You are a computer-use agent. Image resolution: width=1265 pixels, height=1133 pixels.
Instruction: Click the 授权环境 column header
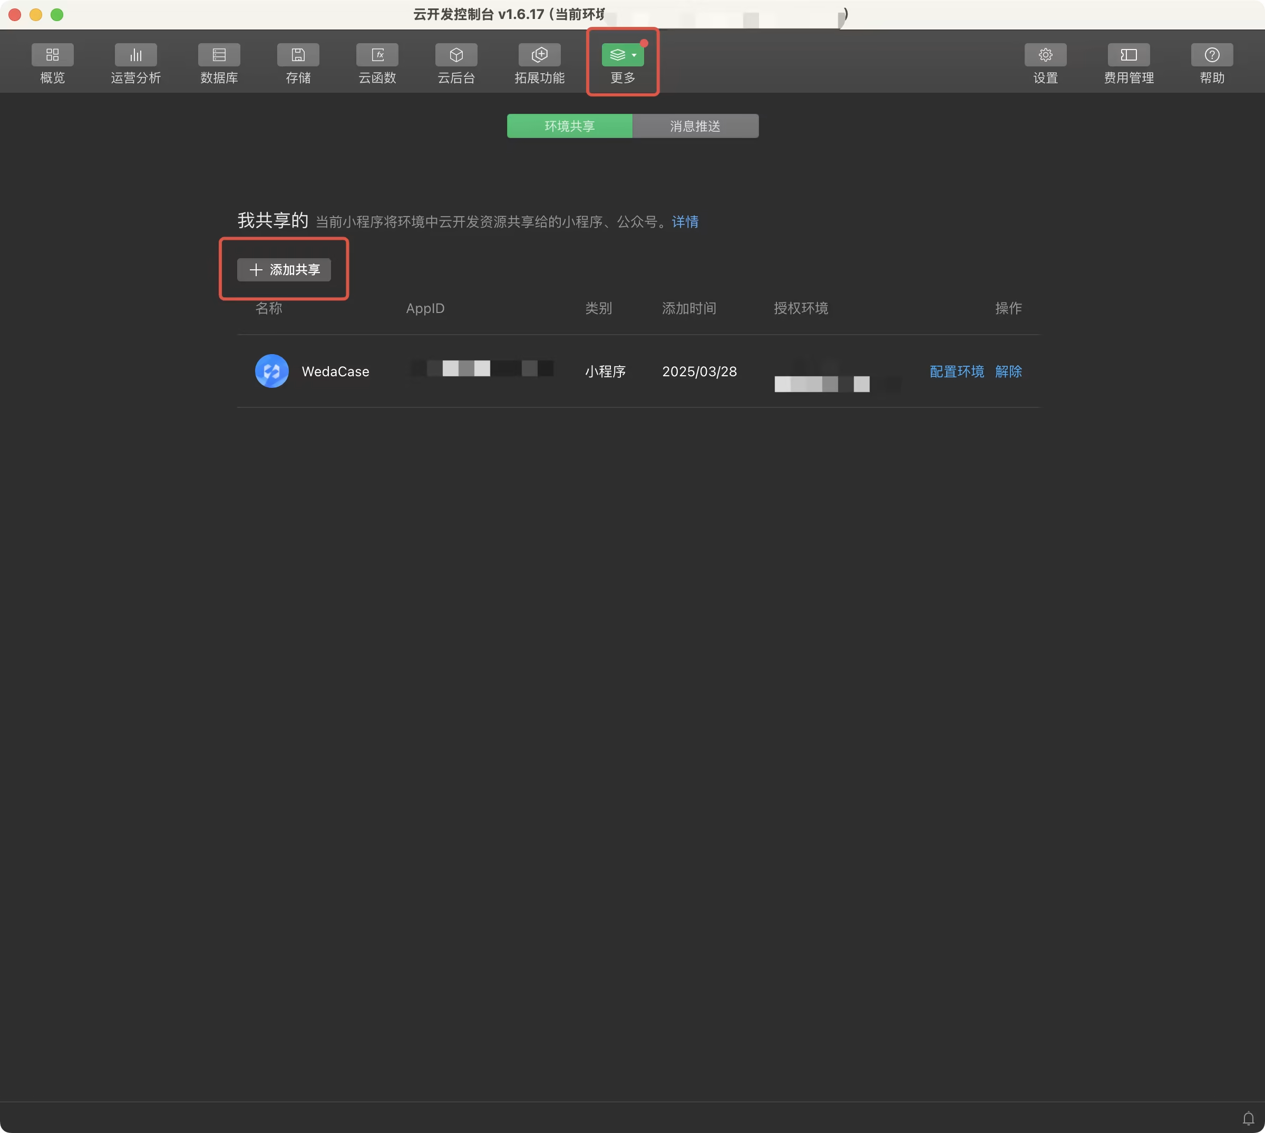801,308
